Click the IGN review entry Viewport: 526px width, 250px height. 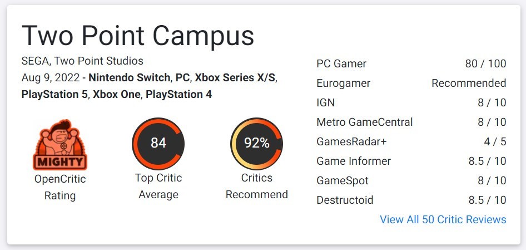411,102
